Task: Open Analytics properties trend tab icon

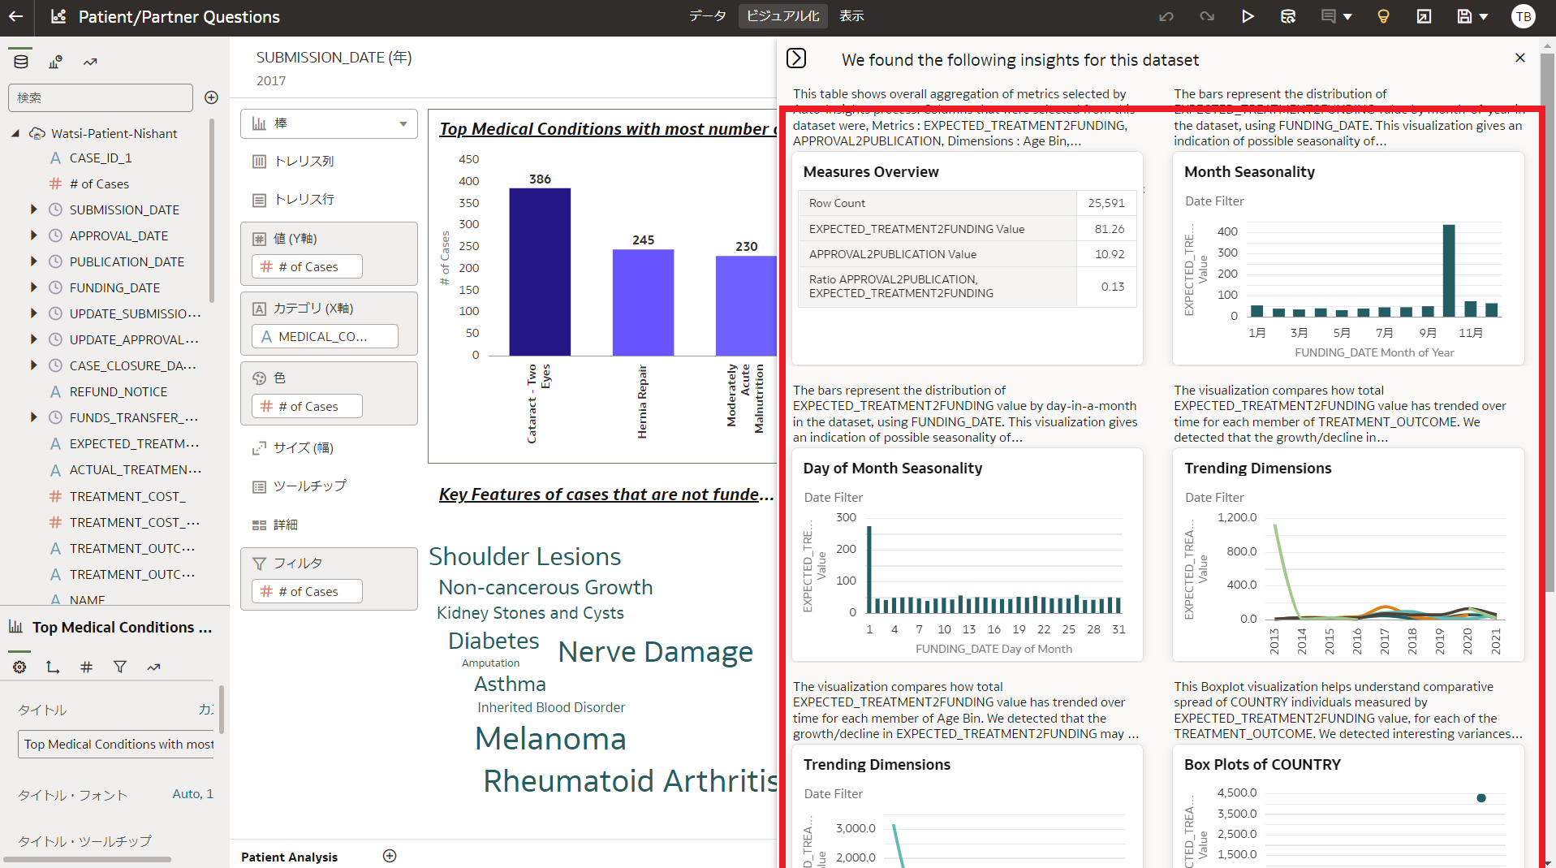Action: coord(153,667)
